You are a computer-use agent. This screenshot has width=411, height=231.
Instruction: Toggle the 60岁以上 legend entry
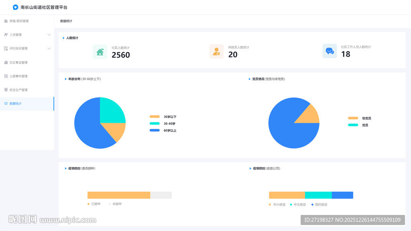pyautogui.click(x=163, y=130)
